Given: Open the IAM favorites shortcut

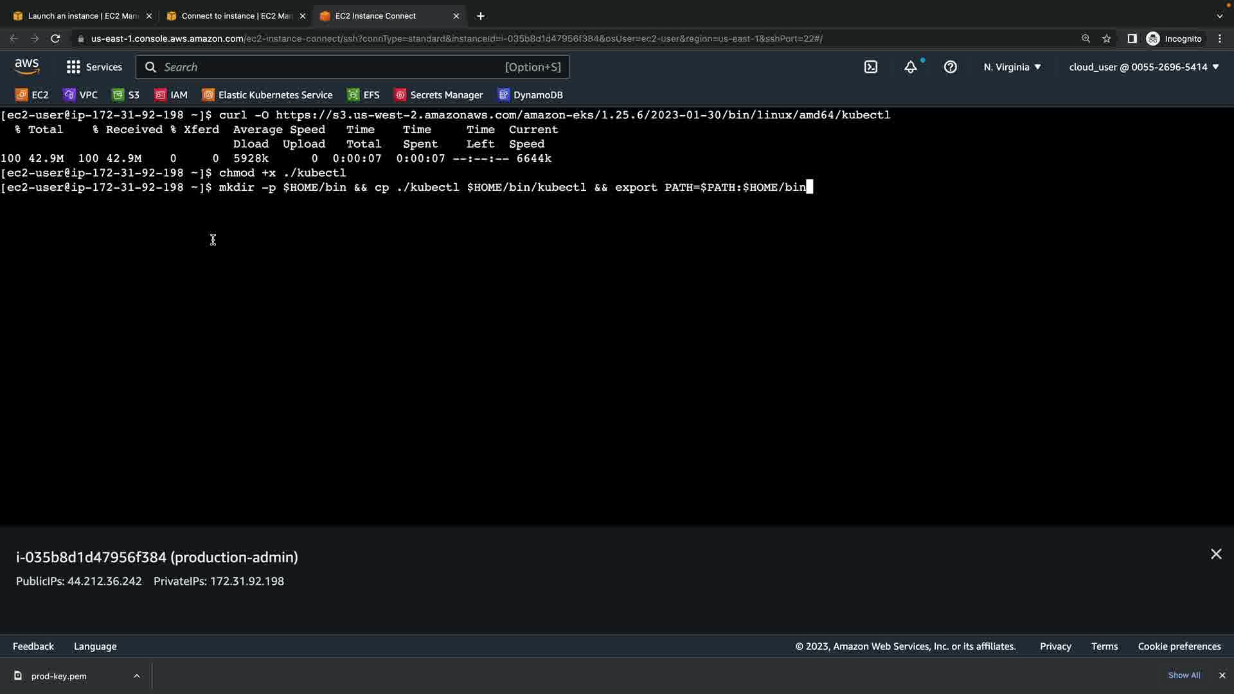Looking at the screenshot, I should (x=171, y=95).
